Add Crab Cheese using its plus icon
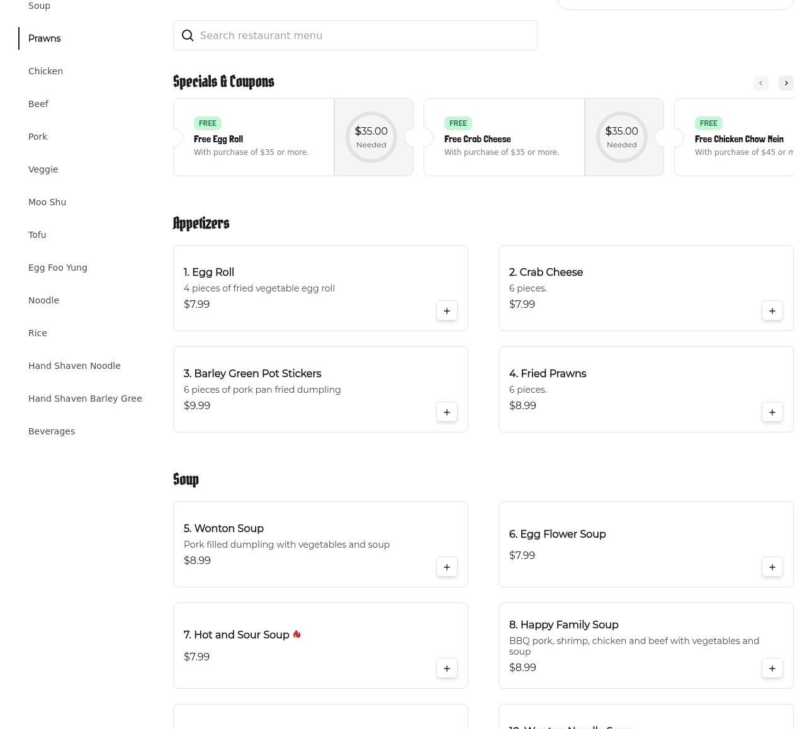This screenshot has height=729, width=812. [772, 311]
